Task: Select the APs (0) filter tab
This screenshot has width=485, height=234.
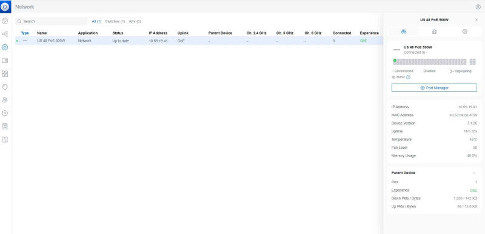Action: point(135,22)
